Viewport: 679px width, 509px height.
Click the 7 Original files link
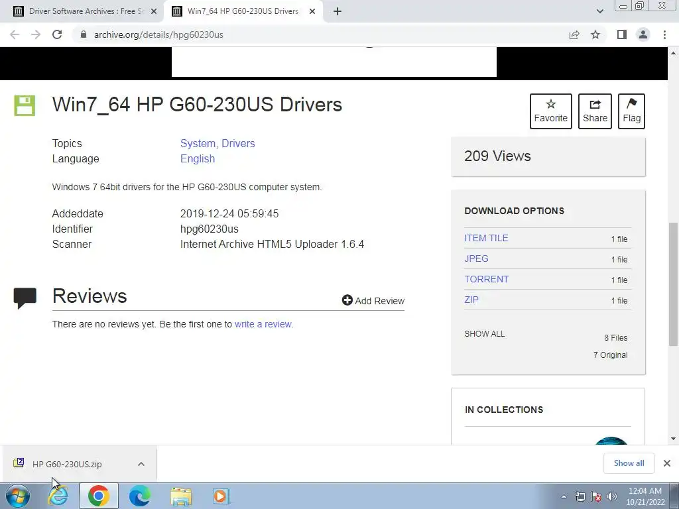610,355
